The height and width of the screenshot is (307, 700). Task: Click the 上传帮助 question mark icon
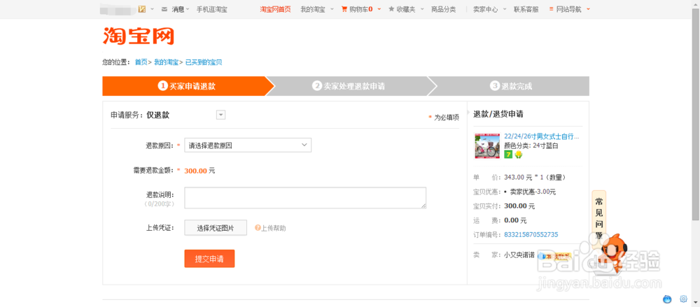pos(258,228)
